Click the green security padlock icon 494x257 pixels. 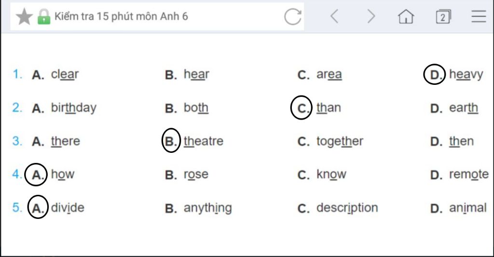click(x=44, y=17)
